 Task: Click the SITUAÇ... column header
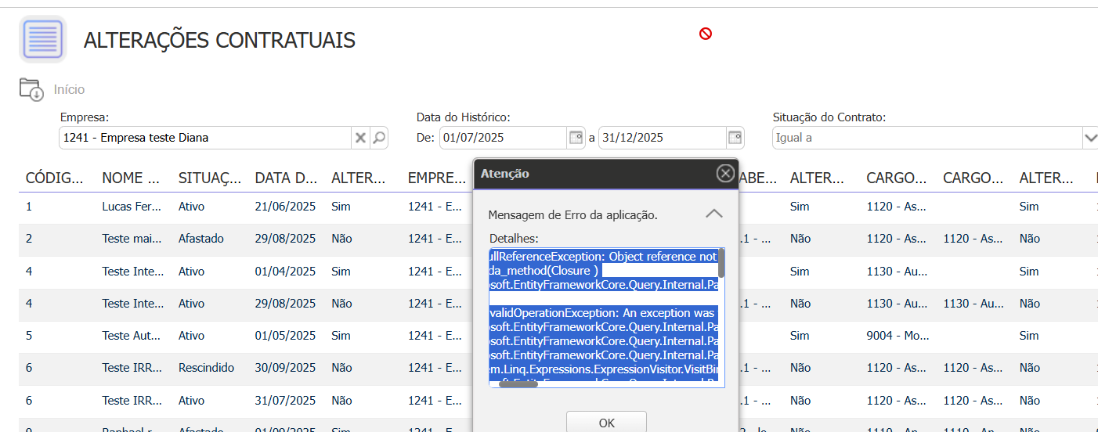(209, 178)
